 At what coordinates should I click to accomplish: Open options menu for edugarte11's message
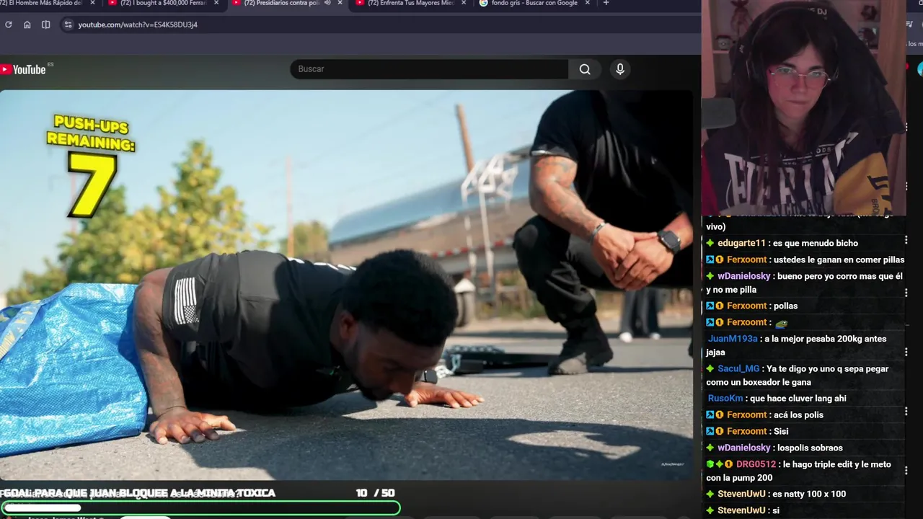coord(906,240)
